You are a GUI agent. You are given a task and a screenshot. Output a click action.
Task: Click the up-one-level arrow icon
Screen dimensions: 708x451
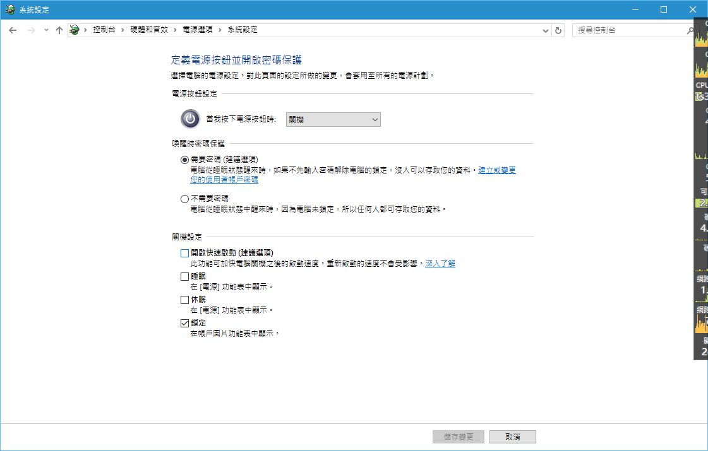[59, 30]
